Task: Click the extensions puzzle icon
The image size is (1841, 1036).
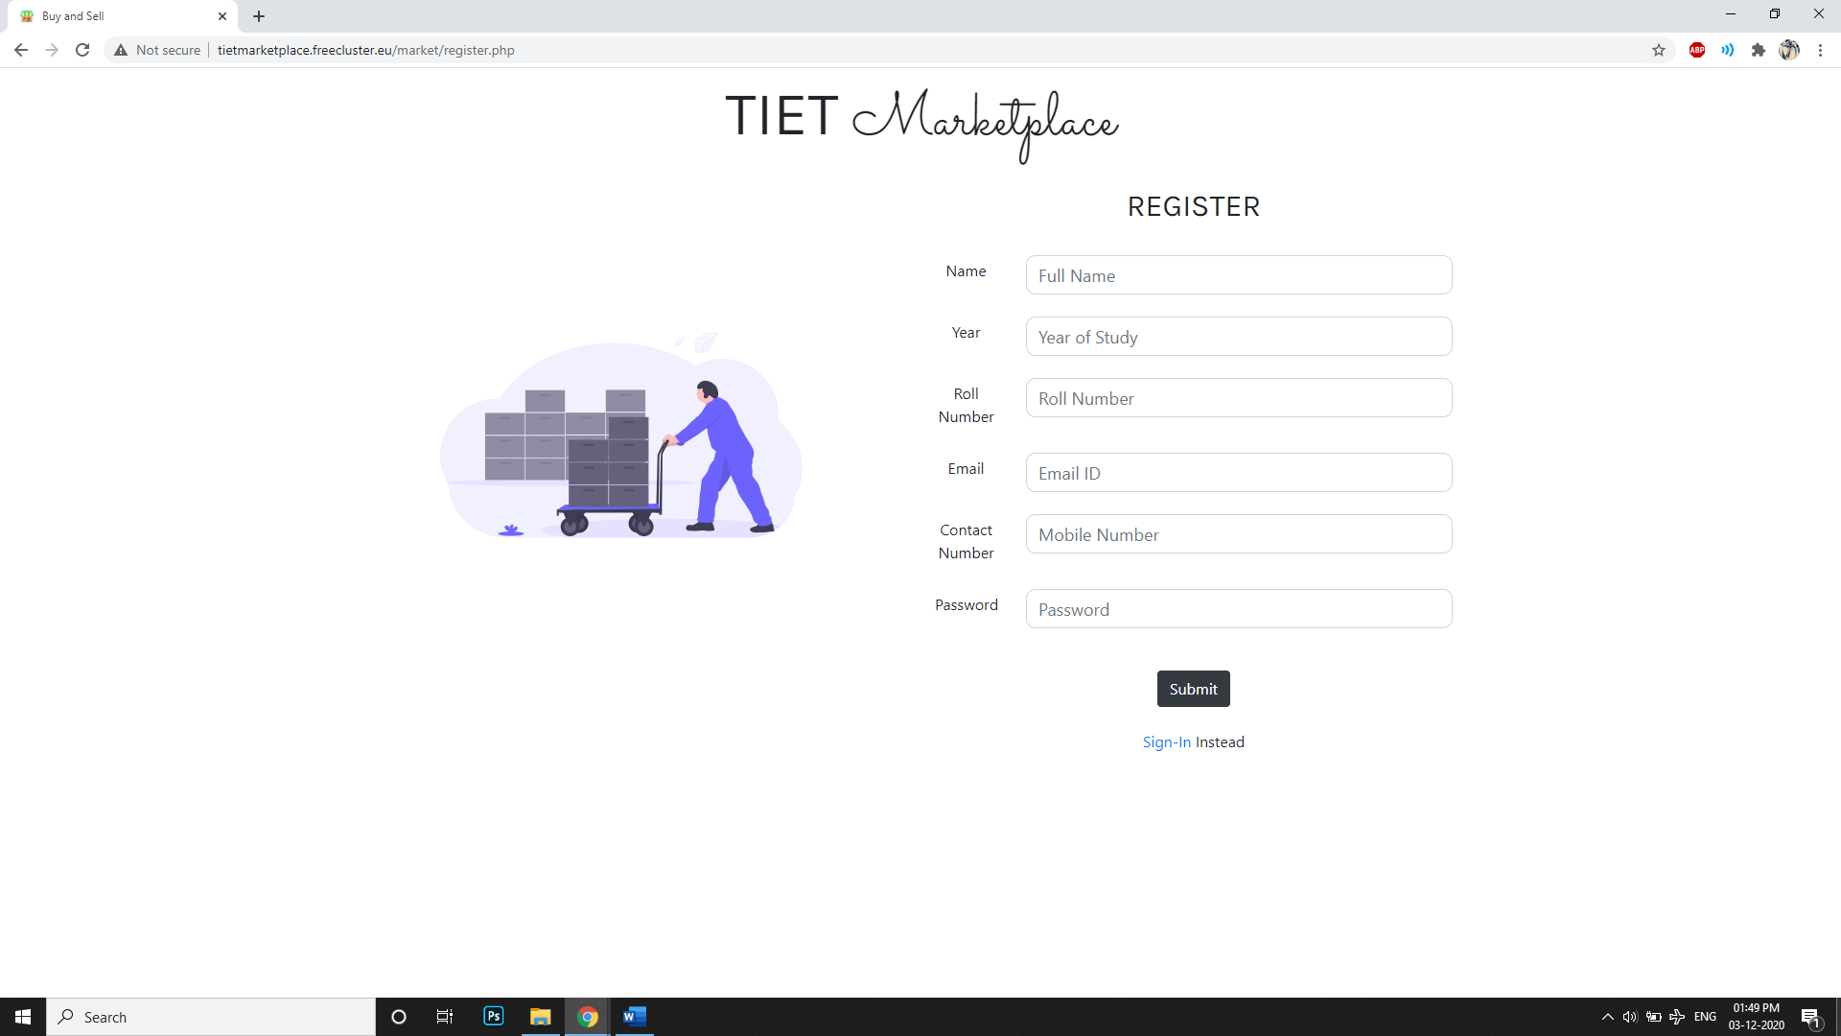Action: click(1758, 49)
